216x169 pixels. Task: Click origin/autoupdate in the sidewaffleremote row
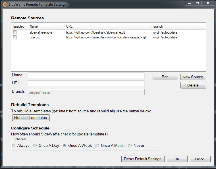point(165,32)
